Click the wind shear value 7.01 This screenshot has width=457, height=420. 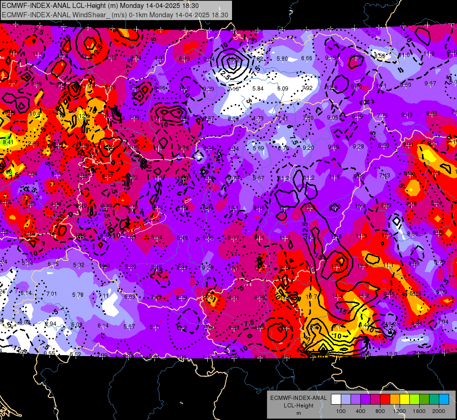(52, 294)
